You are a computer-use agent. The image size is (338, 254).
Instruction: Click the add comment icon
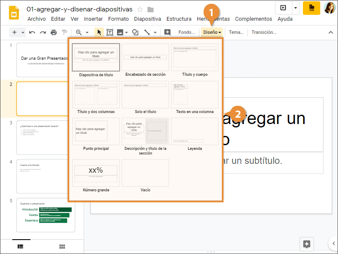167,32
